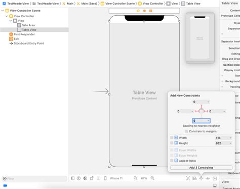Viewport: 240px width, 189px height.
Task: Click View item in breadcrumb bar
Action: 172,4
